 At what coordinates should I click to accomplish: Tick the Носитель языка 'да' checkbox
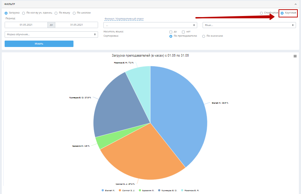tap(171, 32)
